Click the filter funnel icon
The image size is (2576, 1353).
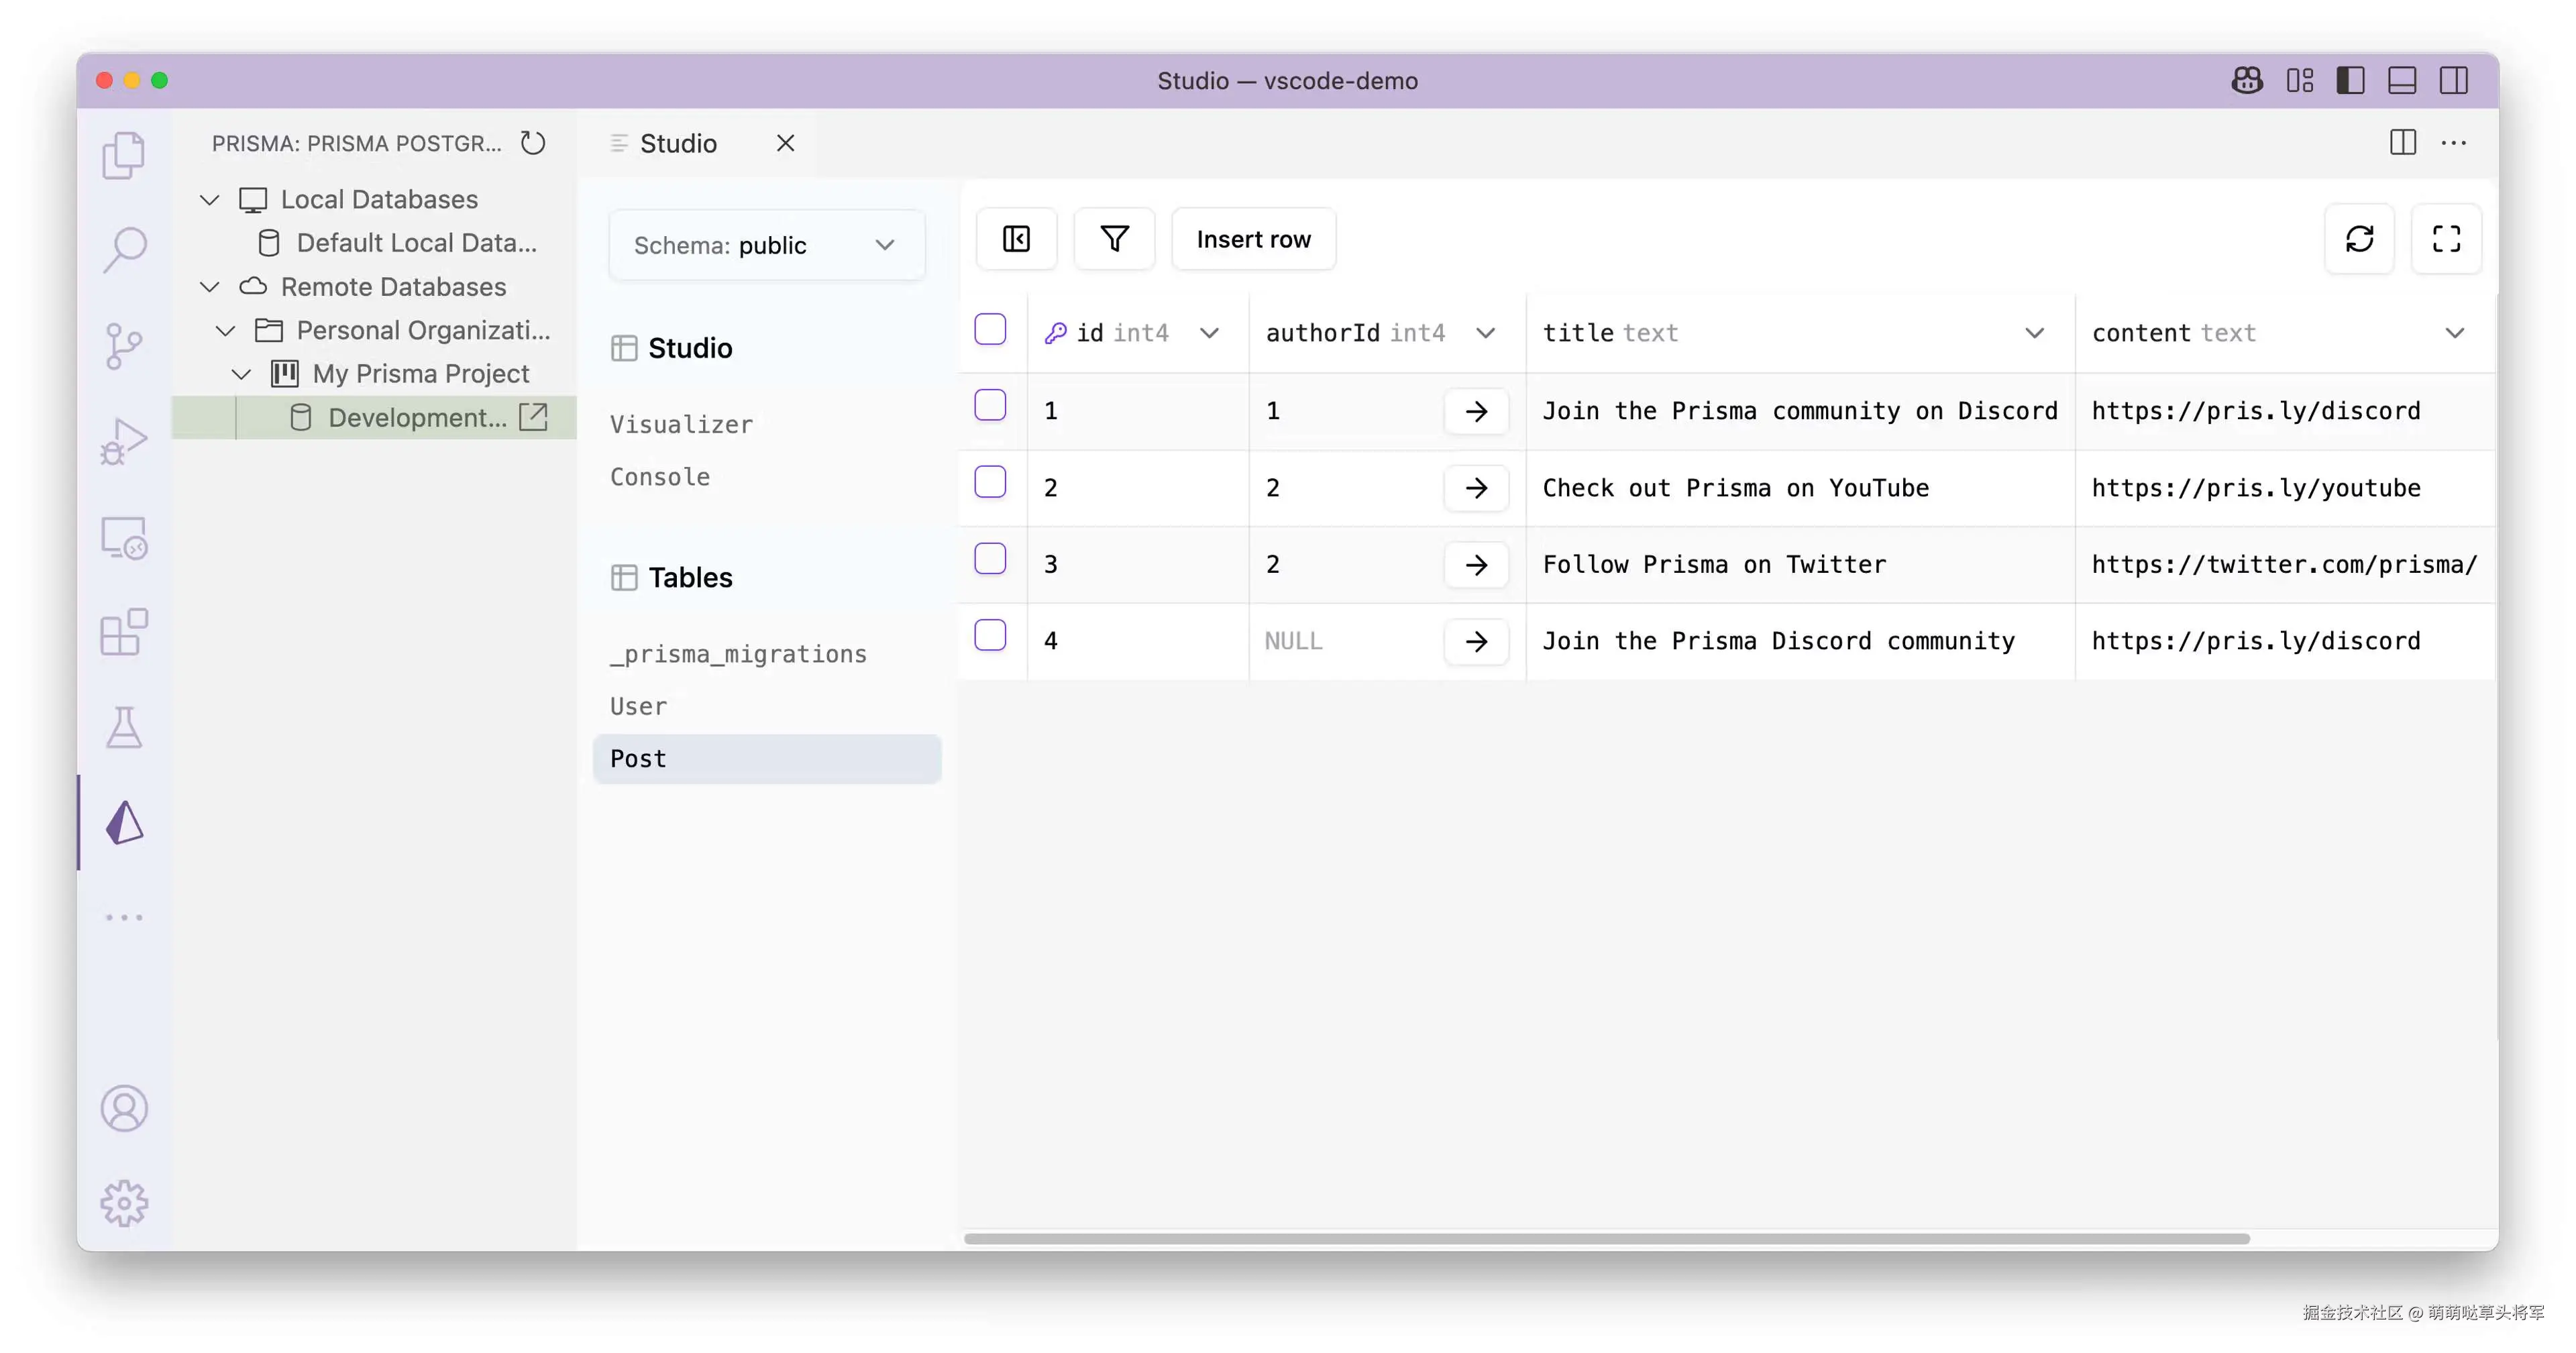(1114, 239)
